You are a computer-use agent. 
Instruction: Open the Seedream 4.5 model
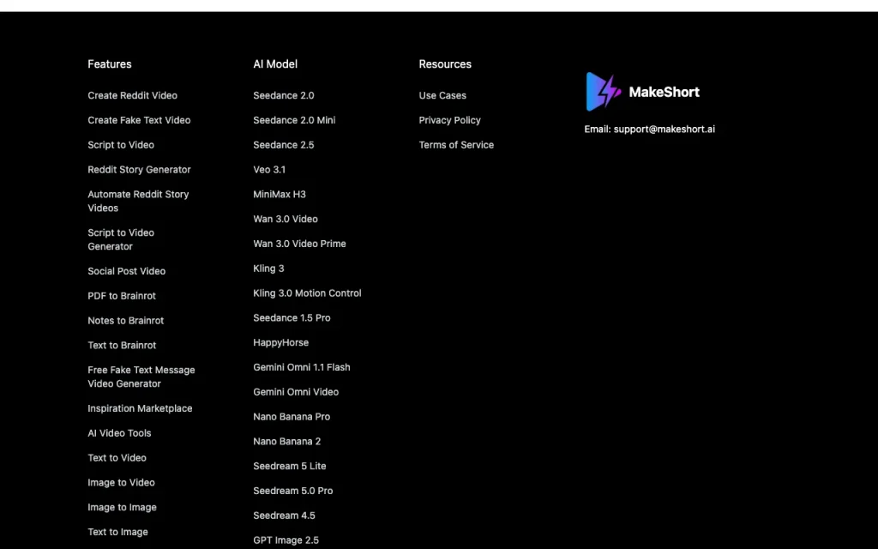(284, 515)
